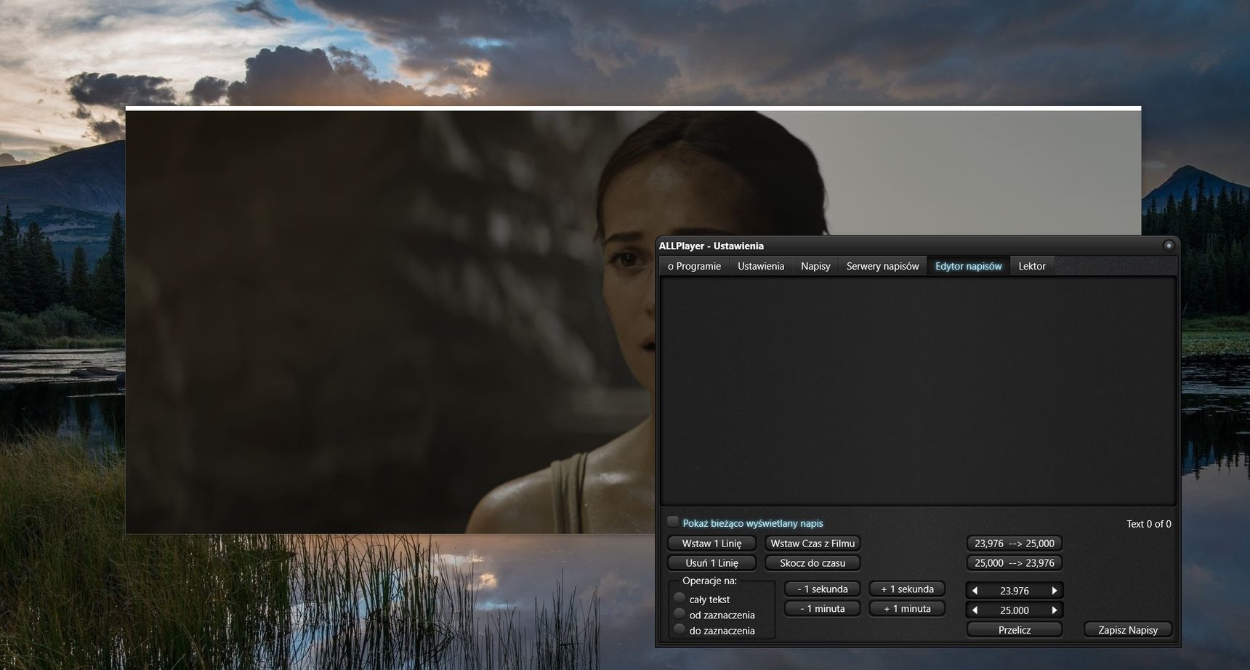
Task: Click Usuń 1 Linię button
Action: [711, 563]
